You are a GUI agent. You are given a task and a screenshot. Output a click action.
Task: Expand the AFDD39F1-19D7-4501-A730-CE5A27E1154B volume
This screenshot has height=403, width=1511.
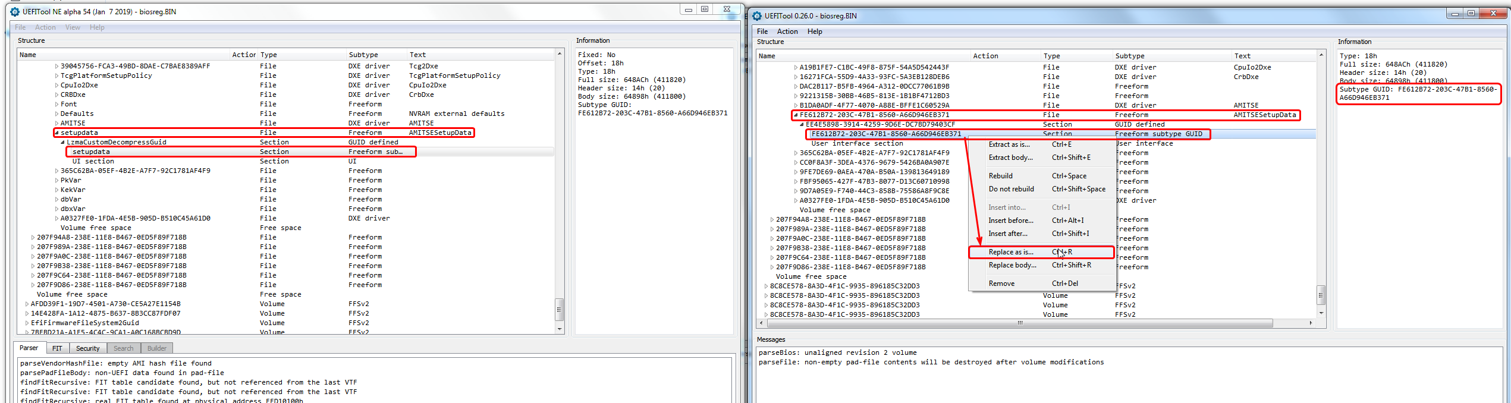tap(27, 304)
